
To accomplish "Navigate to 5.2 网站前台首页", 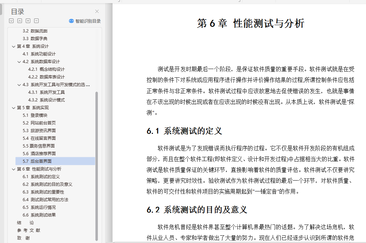I will pos(39,123).
